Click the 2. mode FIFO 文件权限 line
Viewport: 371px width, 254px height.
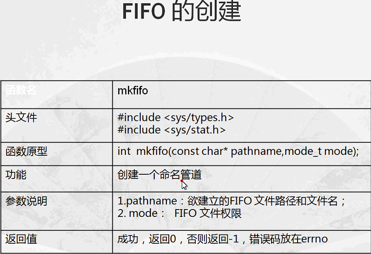tap(179, 213)
